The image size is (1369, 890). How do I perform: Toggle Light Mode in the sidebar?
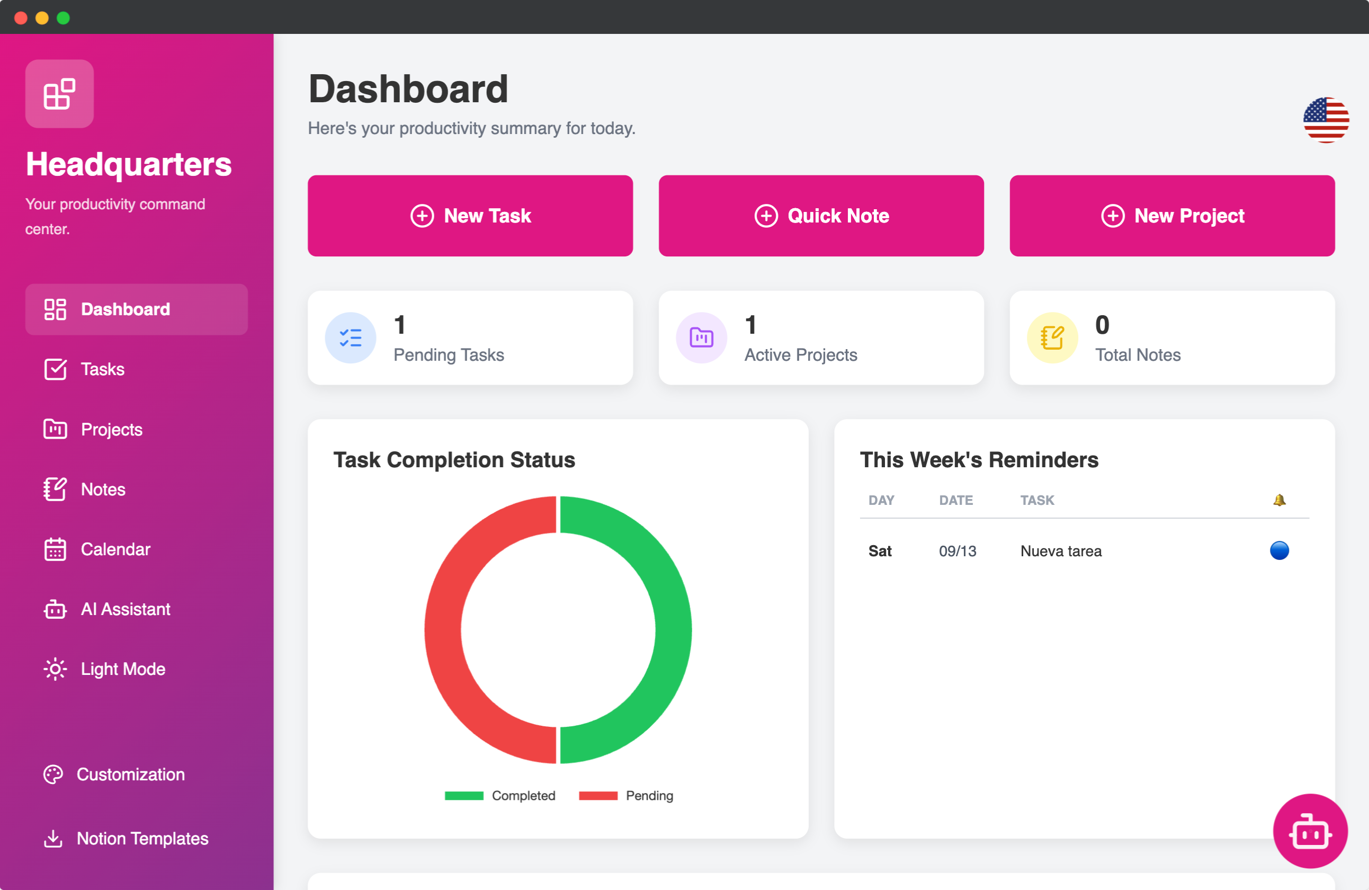(x=122, y=669)
